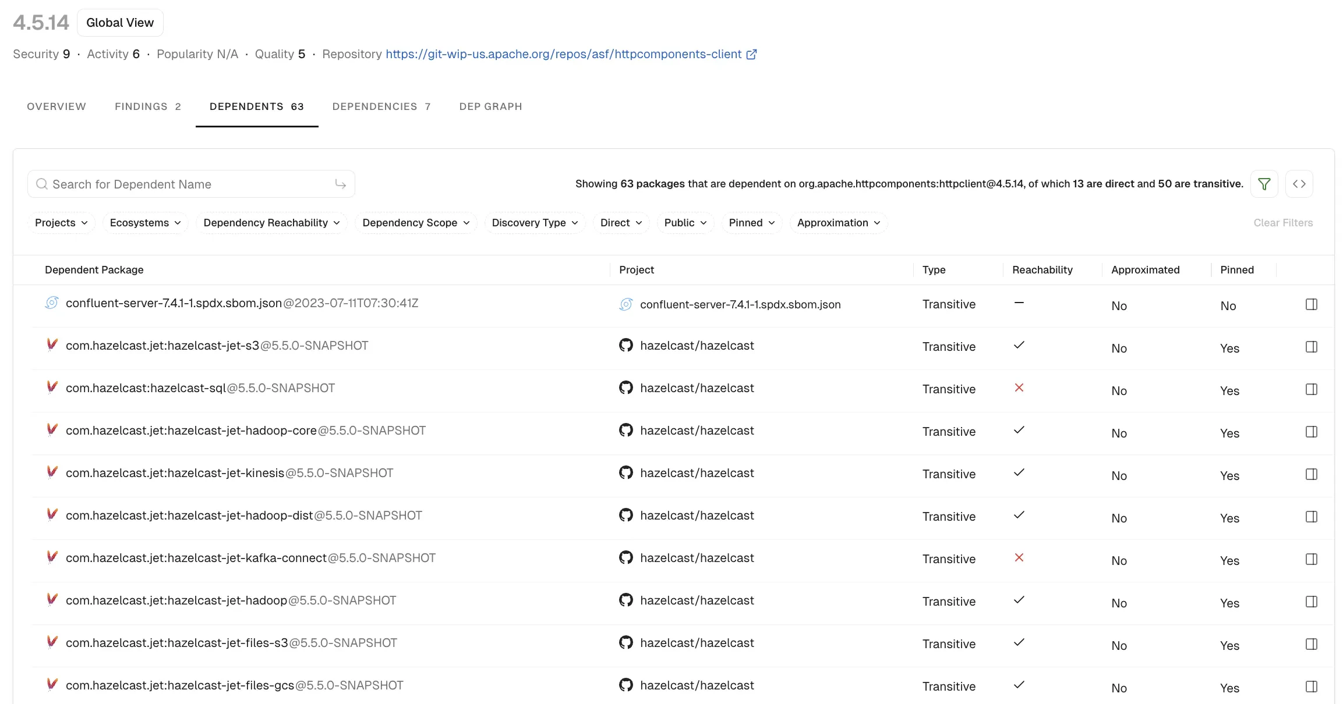Click the code brackets icon button

(1299, 184)
